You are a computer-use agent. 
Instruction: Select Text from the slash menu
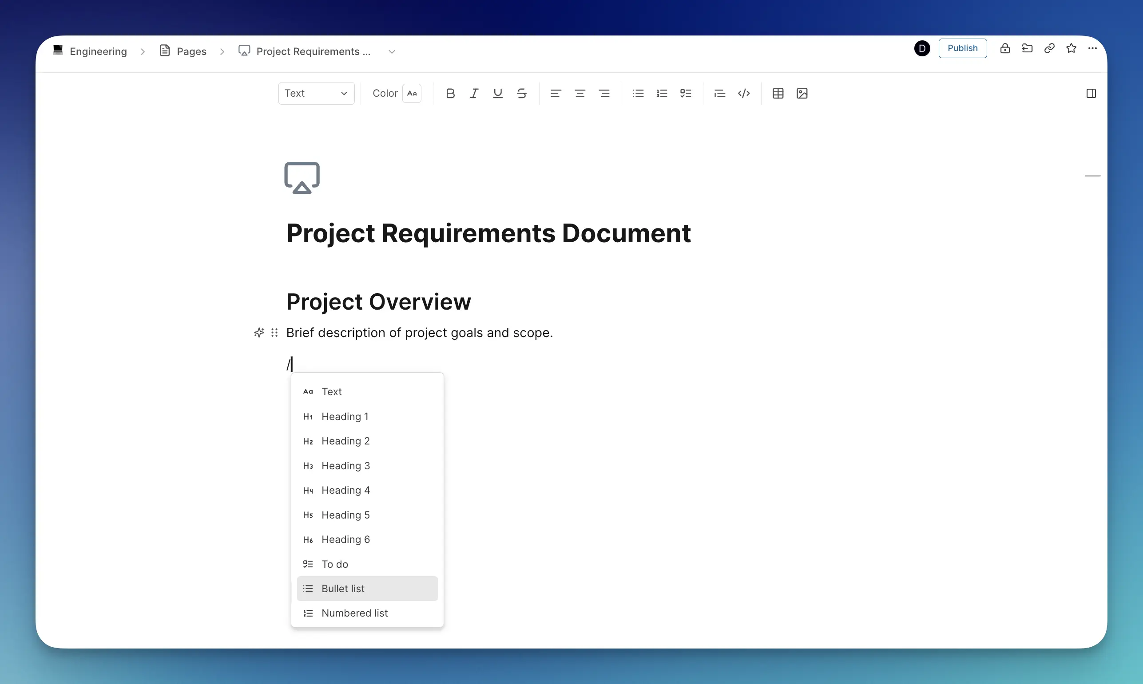pos(367,392)
